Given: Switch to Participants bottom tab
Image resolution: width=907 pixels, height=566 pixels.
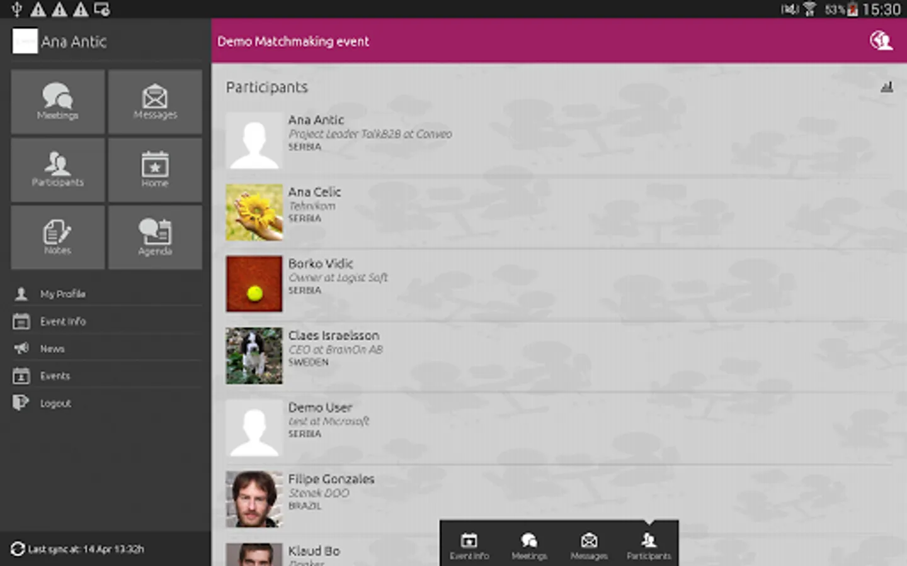Looking at the screenshot, I should click(649, 546).
